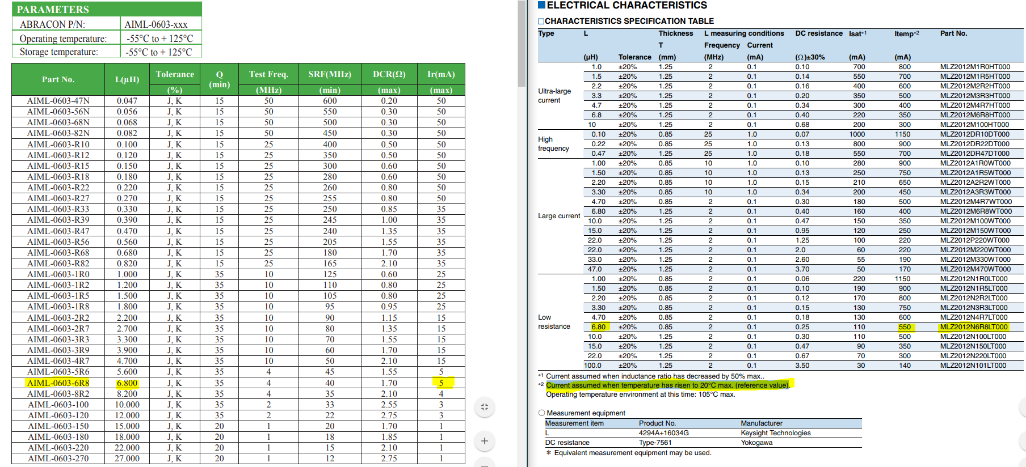
Task: Select the AIML-0603-4R7 part number
Action: click(58, 361)
